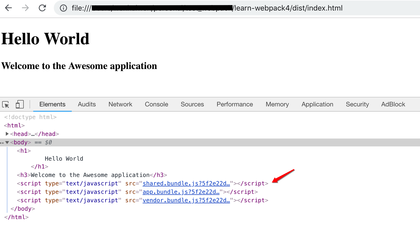Viewport: 420px width, 237px height.
Task: Open the Audits tab
Action: [x=87, y=104]
